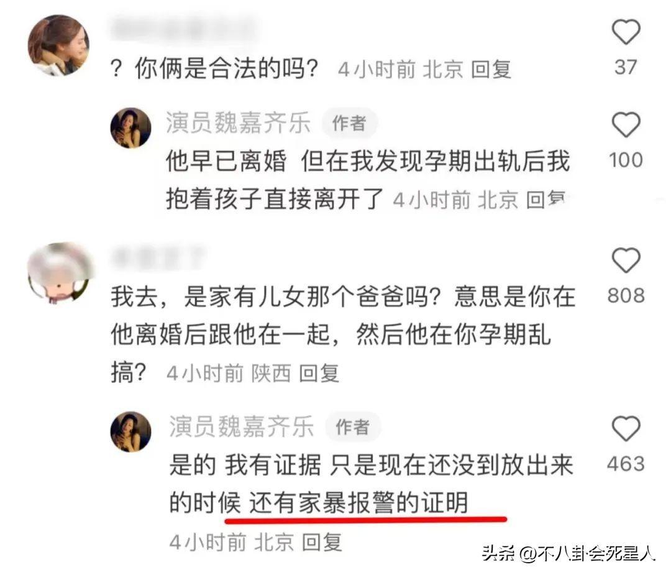The height and width of the screenshot is (577, 671).
Task: Select the underlined text '还有家暴报警的证明'
Action: pos(358,502)
